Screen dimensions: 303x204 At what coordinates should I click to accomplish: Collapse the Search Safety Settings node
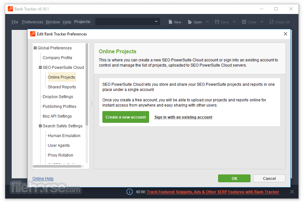coord(40,126)
